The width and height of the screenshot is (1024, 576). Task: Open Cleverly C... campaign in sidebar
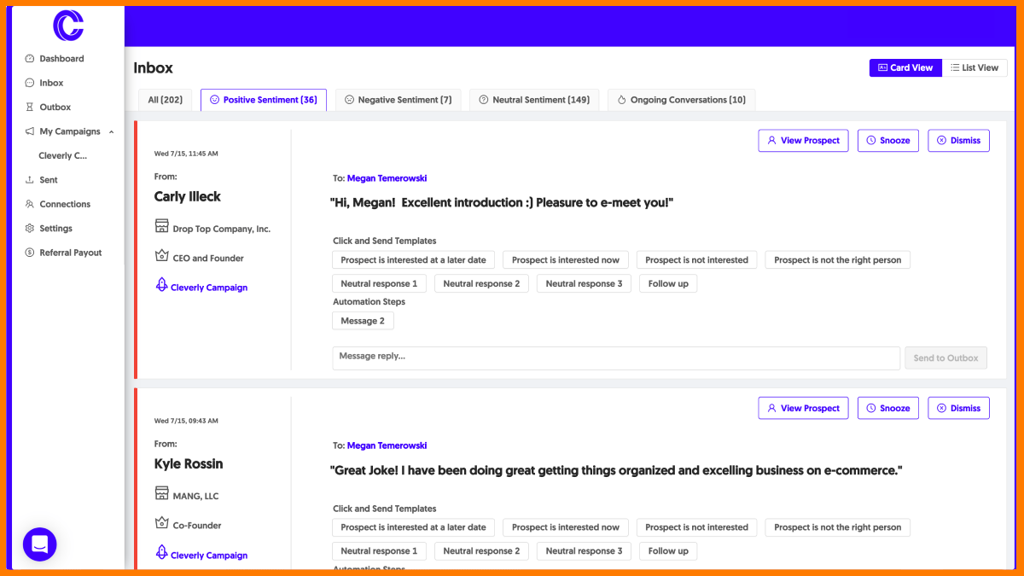coord(62,156)
